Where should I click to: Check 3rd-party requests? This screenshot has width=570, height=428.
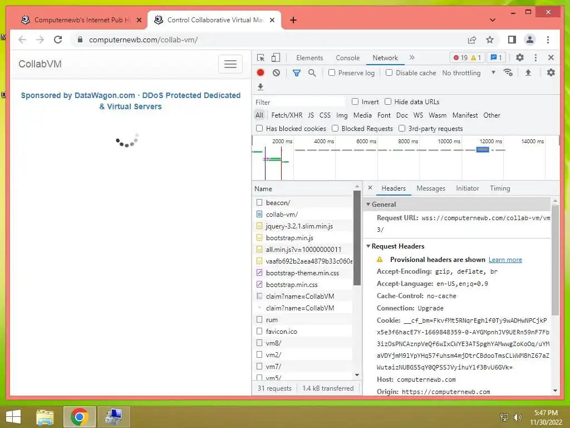(x=402, y=128)
